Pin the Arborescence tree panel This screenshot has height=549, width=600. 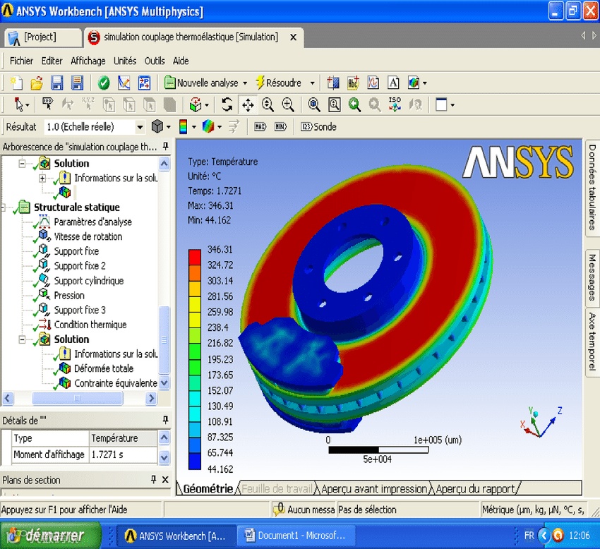(x=165, y=146)
